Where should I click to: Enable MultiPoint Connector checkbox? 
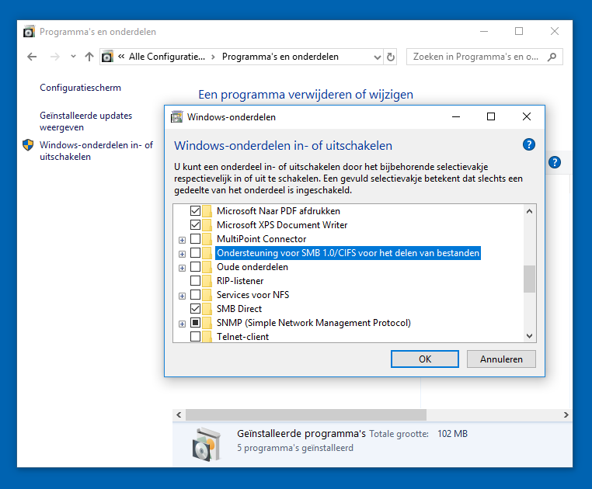(x=195, y=238)
